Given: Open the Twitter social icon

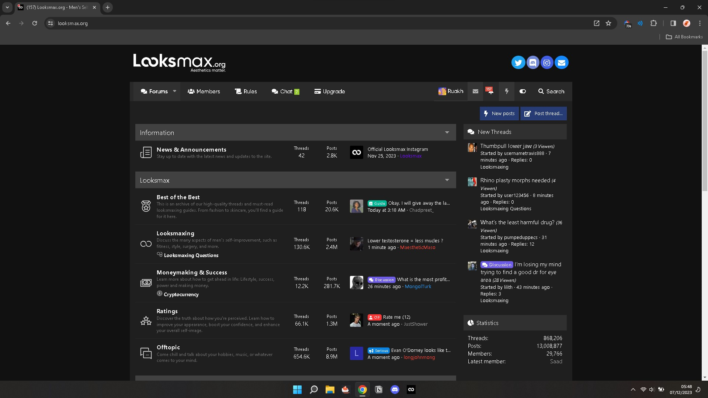Looking at the screenshot, I should click(518, 63).
